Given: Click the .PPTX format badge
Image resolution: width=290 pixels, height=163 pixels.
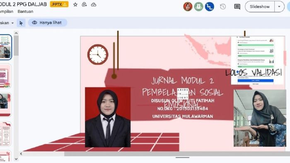Looking at the screenshot, I should (59, 5).
